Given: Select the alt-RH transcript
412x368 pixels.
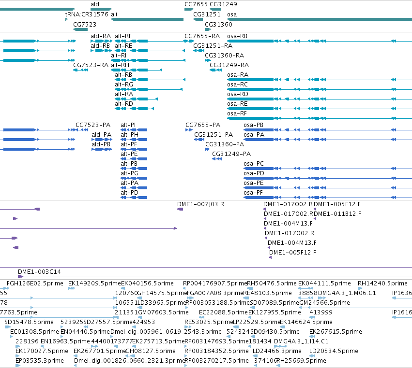Looking at the screenshot, I should pos(137,70).
